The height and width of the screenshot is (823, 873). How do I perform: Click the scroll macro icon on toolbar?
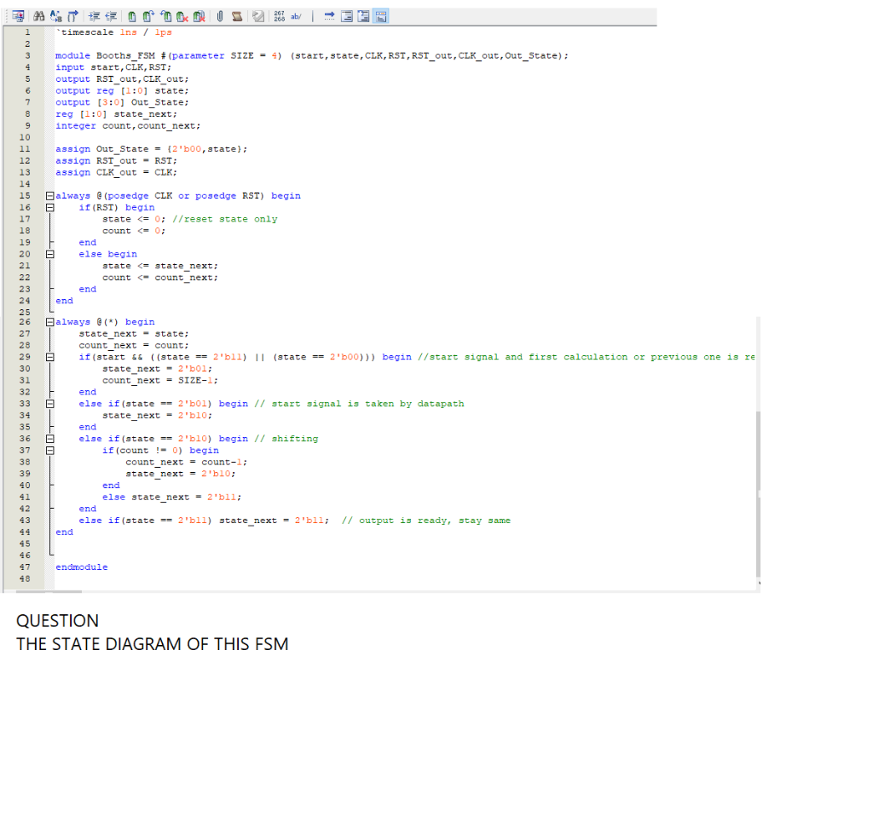point(237,15)
